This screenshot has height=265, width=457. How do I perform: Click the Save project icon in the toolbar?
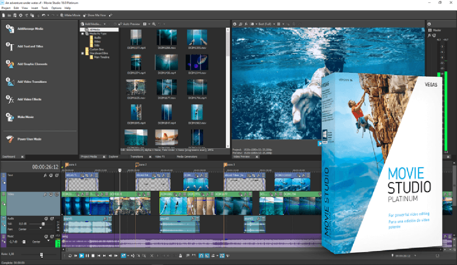pos(14,15)
